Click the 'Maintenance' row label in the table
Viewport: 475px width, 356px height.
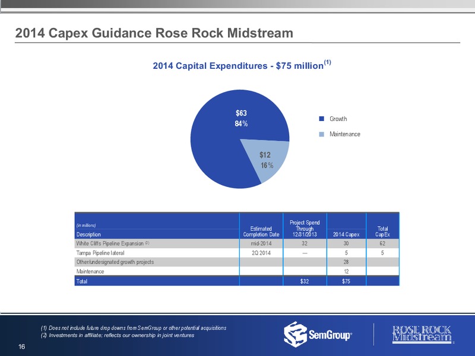click(x=90, y=272)
